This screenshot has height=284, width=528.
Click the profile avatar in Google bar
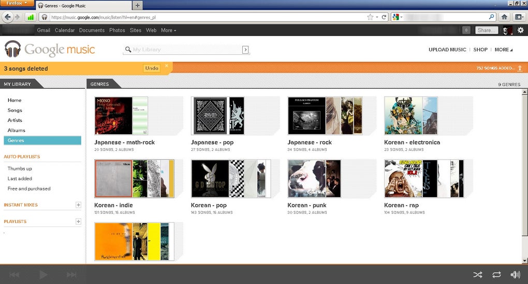(x=507, y=30)
